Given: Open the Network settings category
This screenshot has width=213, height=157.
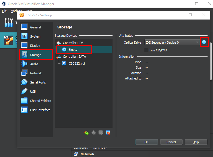Looking at the screenshot, I should [x=36, y=73].
